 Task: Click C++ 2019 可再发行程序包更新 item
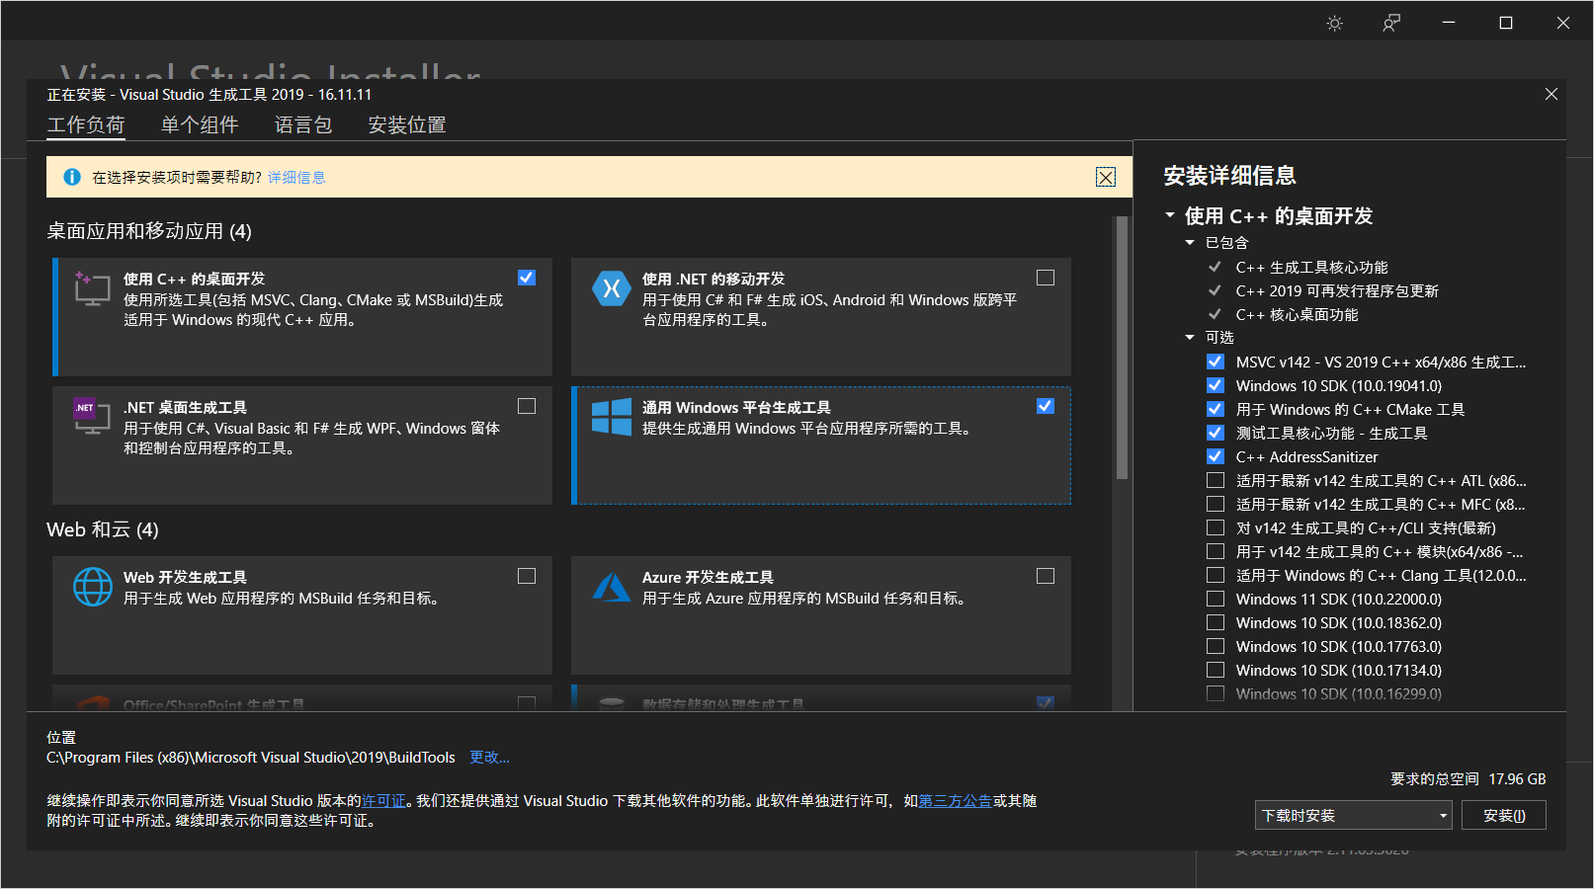(1337, 290)
